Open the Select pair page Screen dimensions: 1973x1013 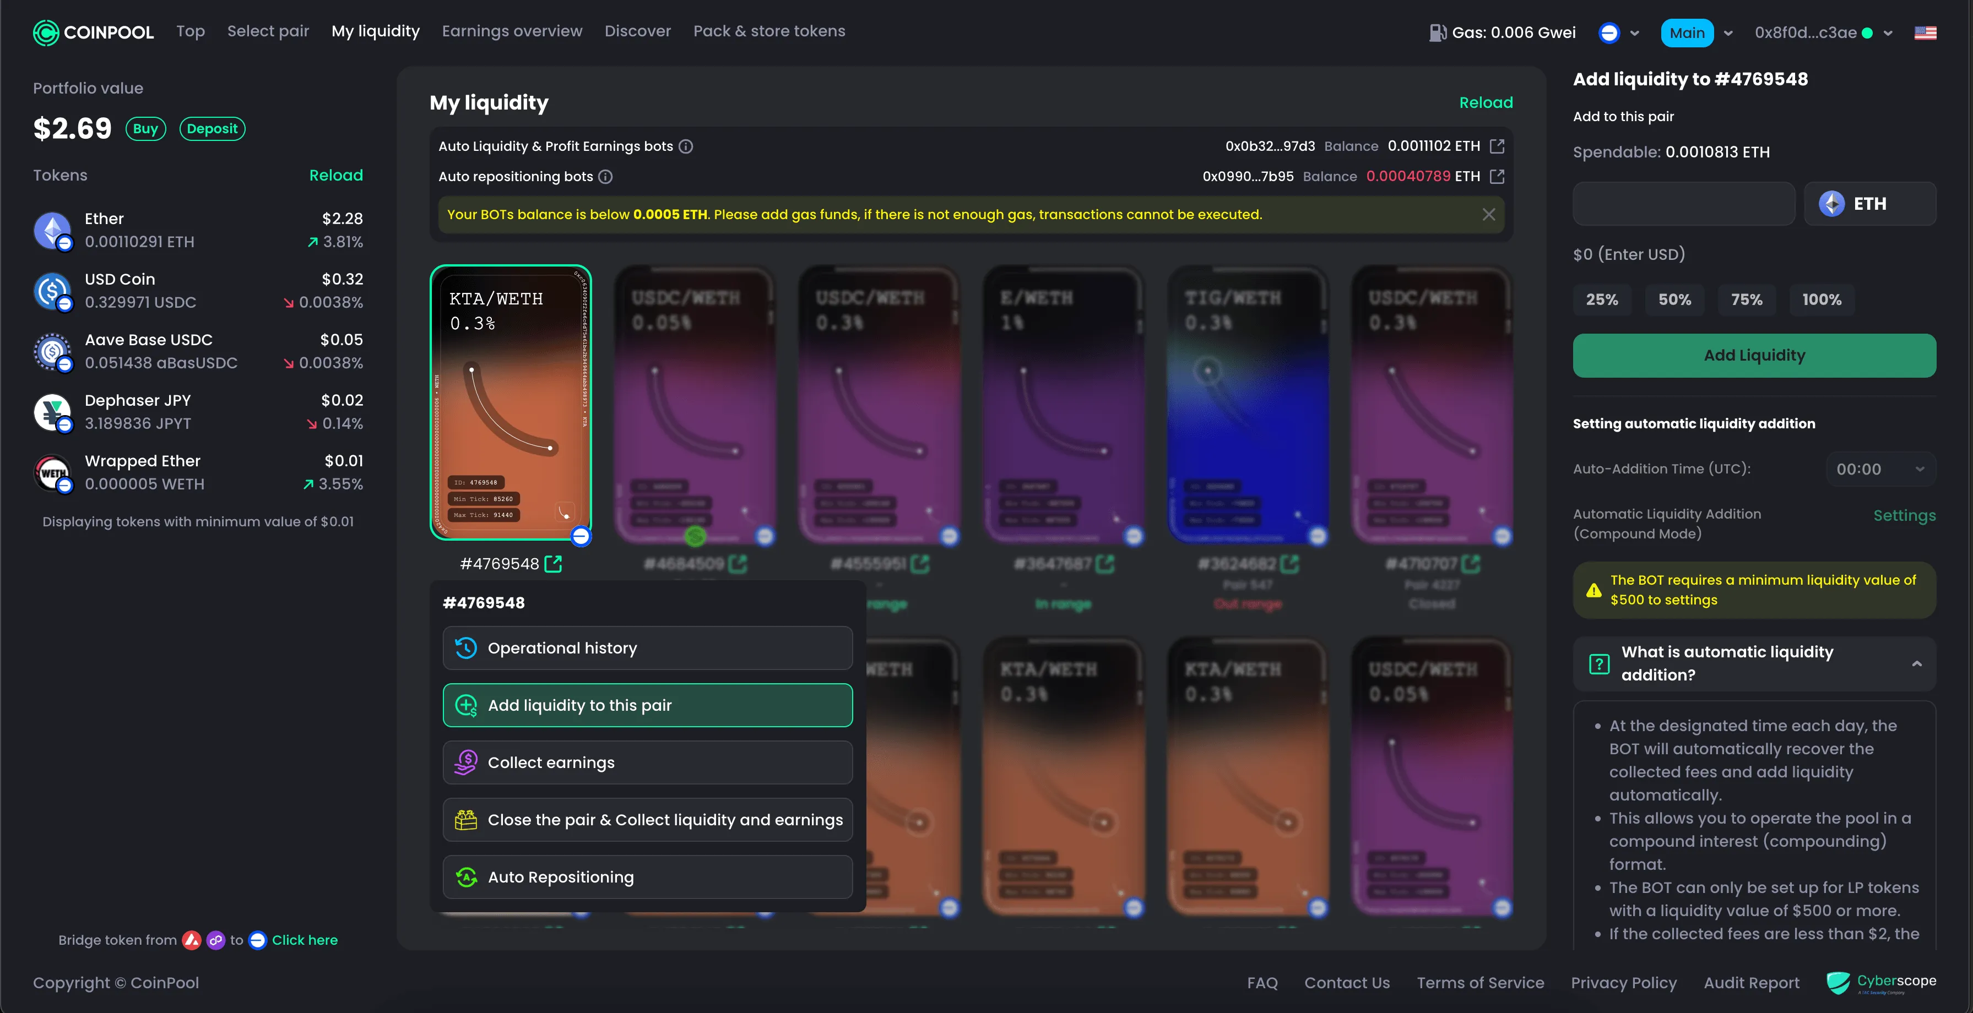[x=268, y=31]
